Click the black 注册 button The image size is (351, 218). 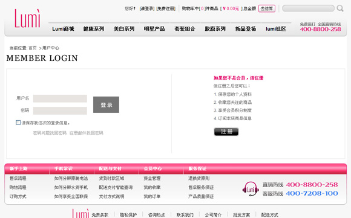pos(226,132)
